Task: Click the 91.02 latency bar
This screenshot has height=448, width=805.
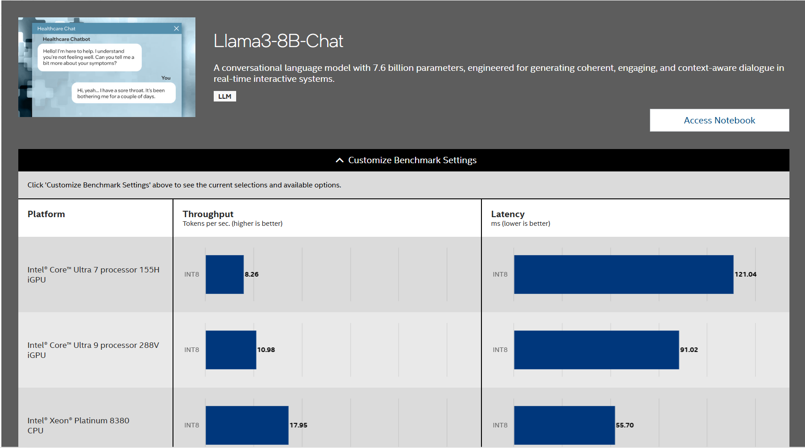Action: coord(597,350)
